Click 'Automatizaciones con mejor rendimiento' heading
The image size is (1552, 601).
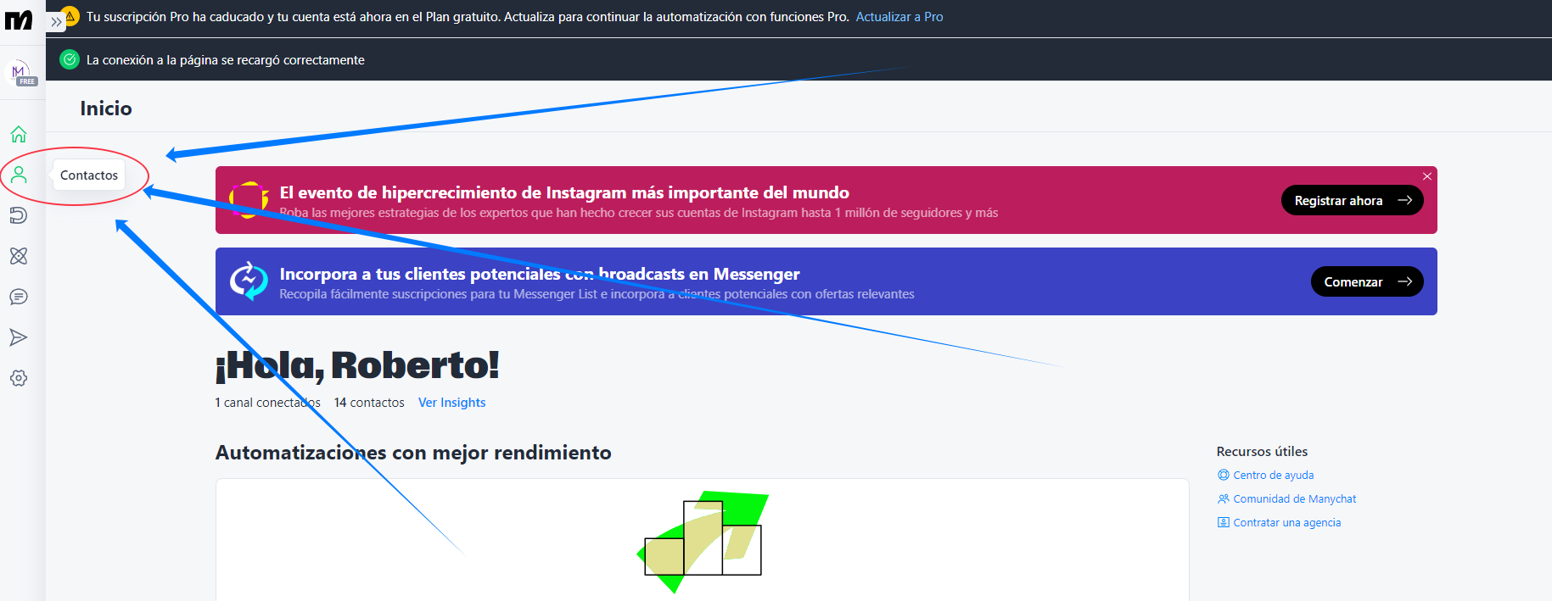pos(413,453)
